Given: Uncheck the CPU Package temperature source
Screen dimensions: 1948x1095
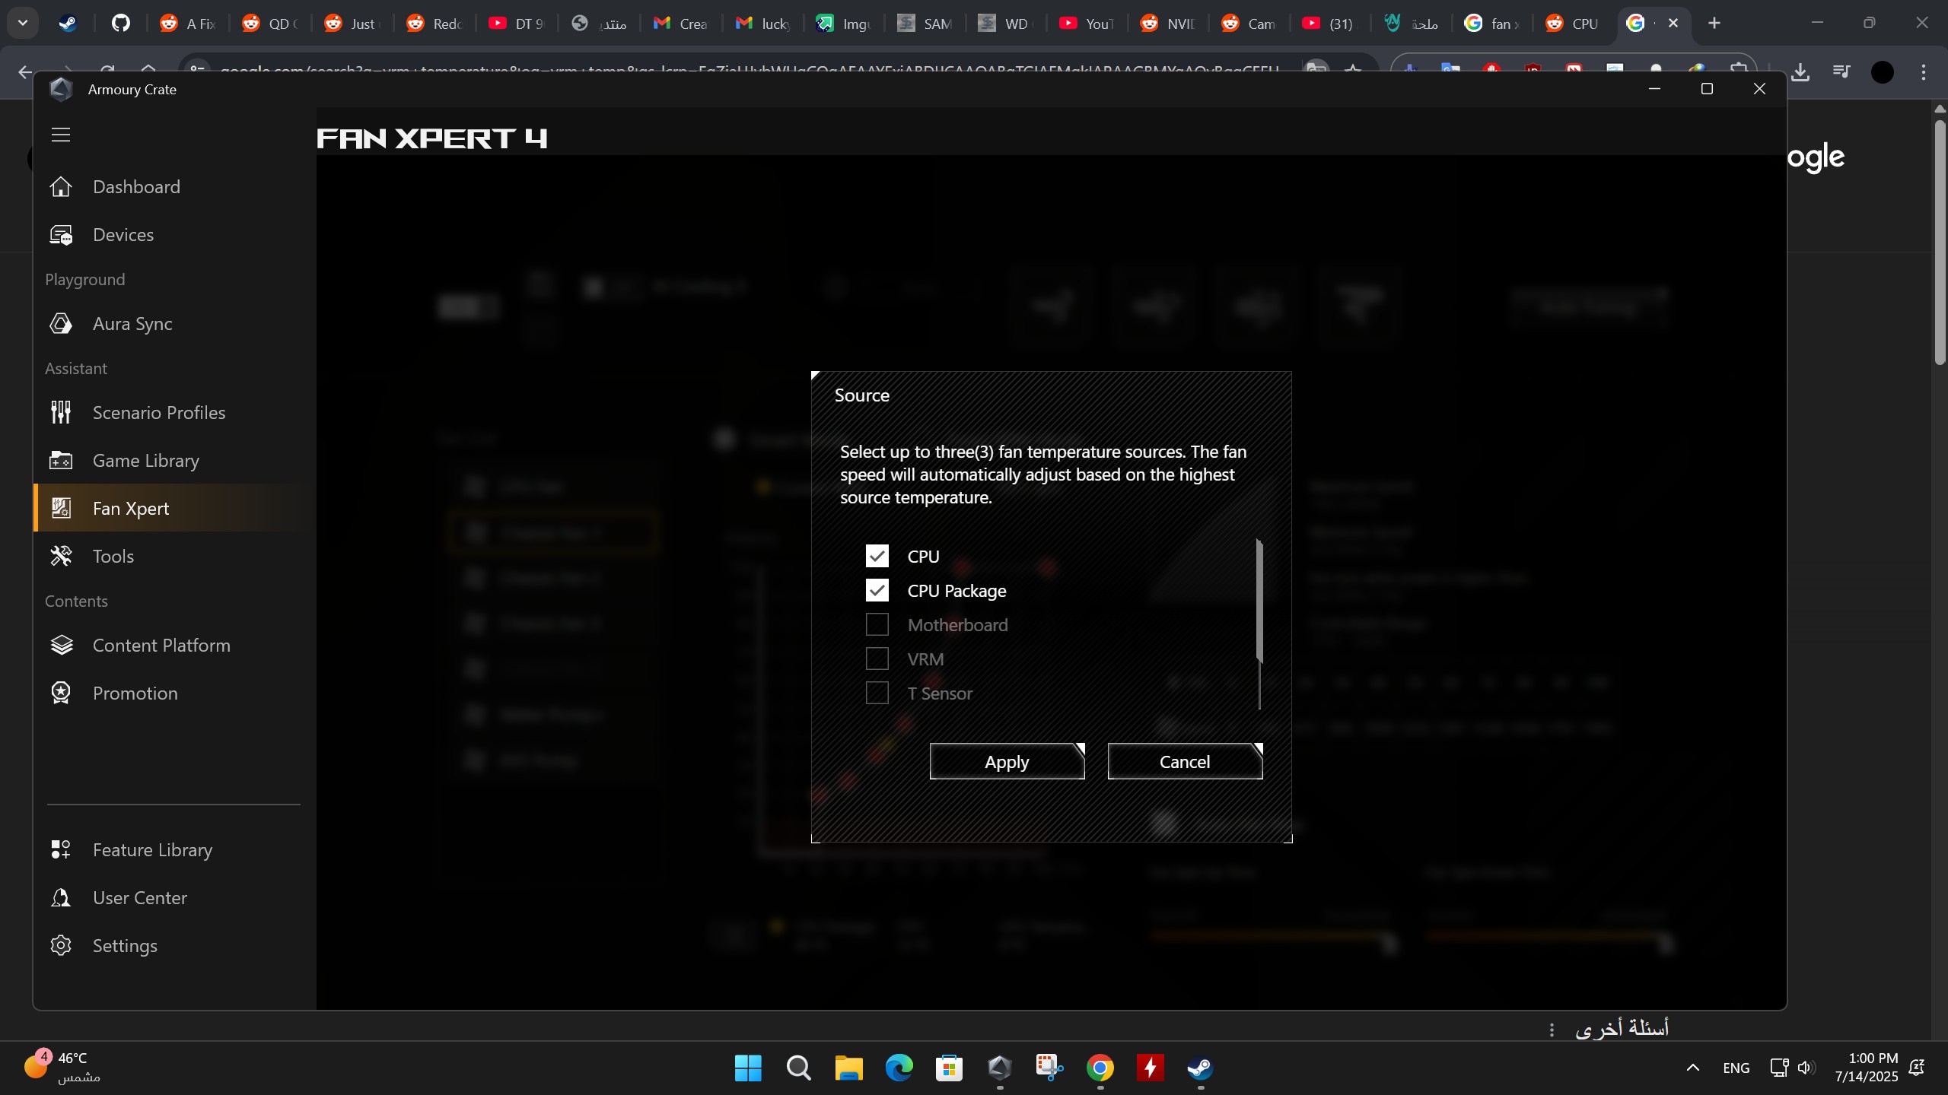Looking at the screenshot, I should (x=877, y=590).
